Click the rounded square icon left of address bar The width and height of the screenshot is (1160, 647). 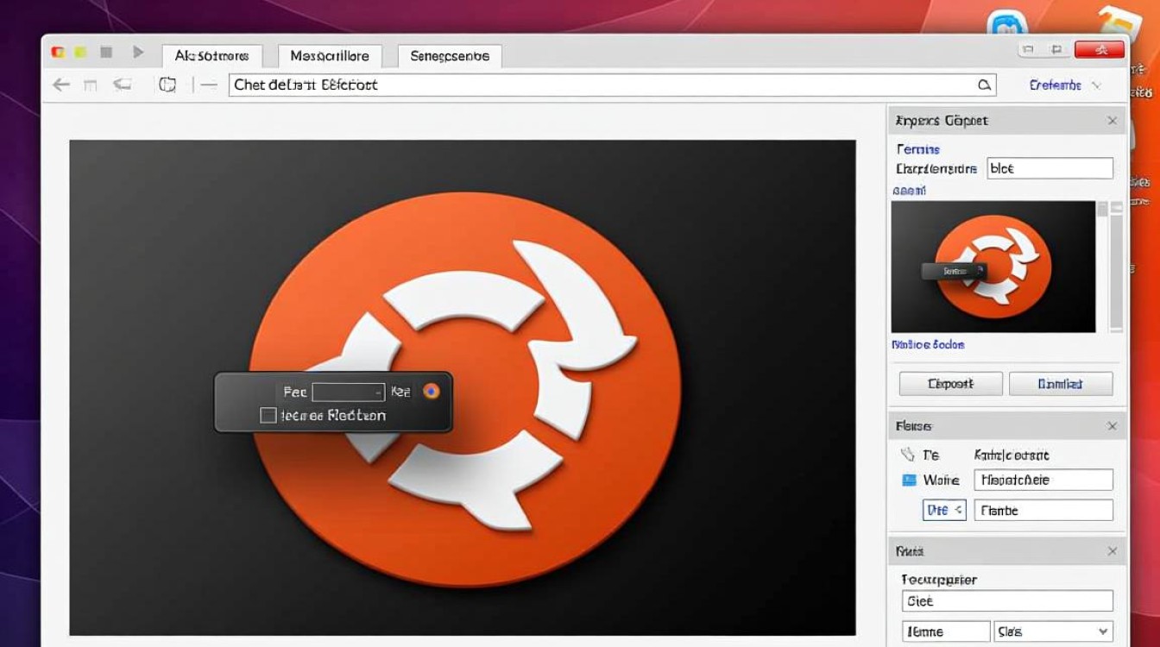click(x=167, y=85)
